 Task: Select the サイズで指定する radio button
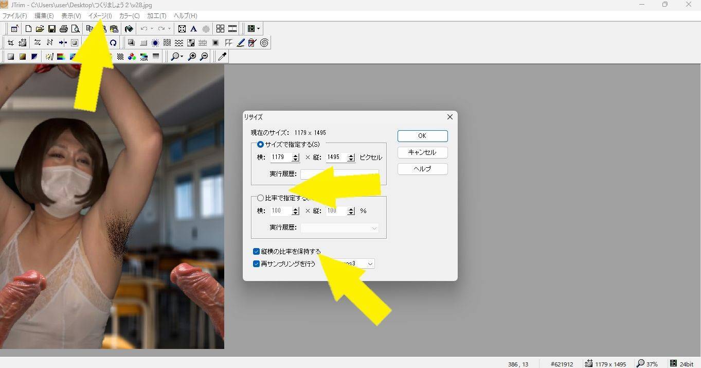pyautogui.click(x=260, y=145)
